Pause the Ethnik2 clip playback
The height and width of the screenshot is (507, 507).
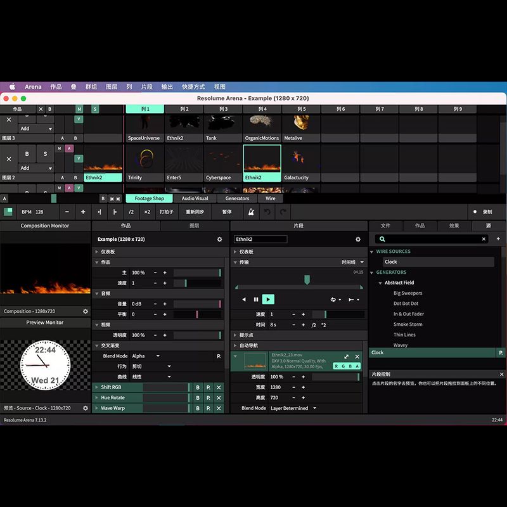click(256, 299)
